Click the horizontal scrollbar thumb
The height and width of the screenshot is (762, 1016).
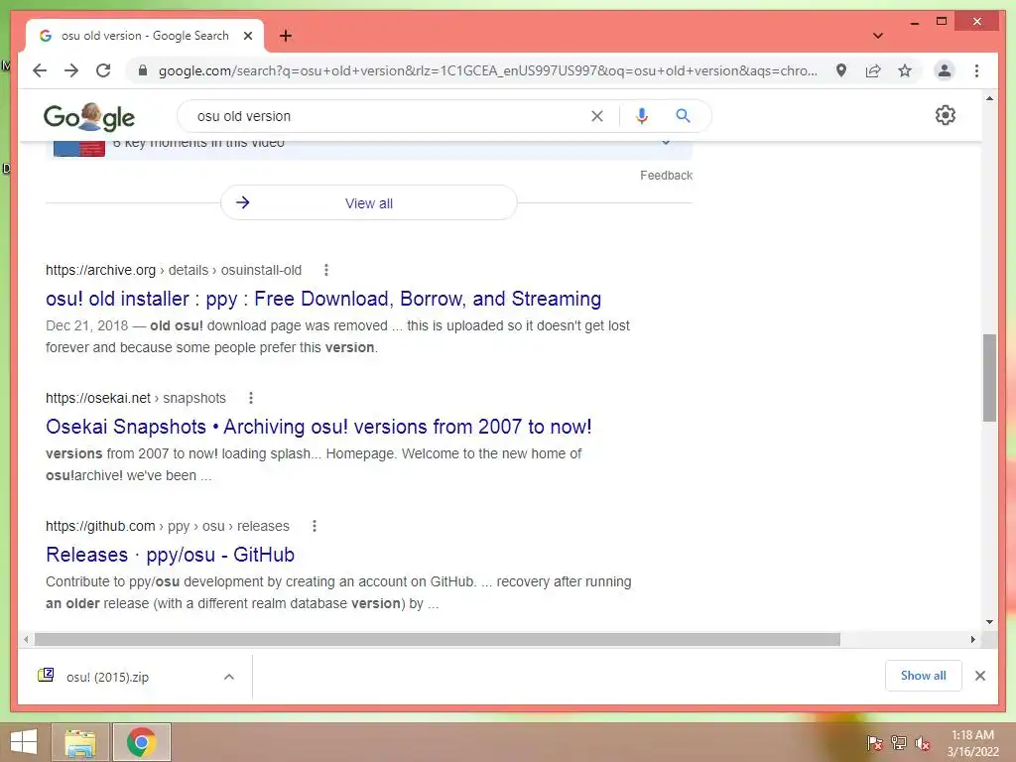coord(438,640)
